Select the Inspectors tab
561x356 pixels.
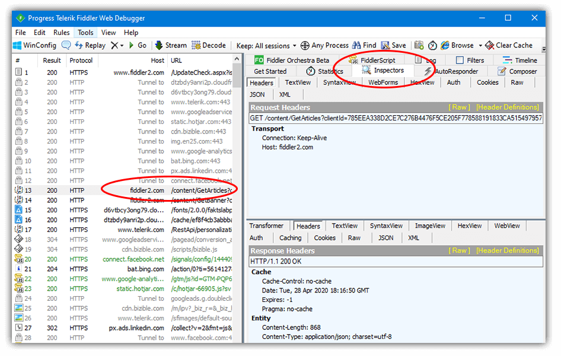pyautogui.click(x=383, y=71)
